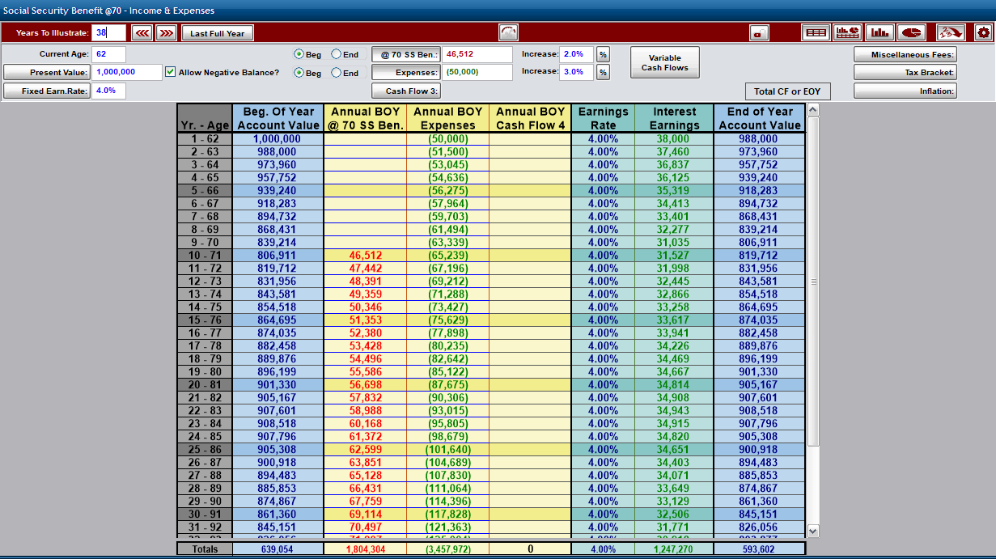Click the 1-2-3 curved arrow icon
Screen dimensions: 996x559
(951, 33)
